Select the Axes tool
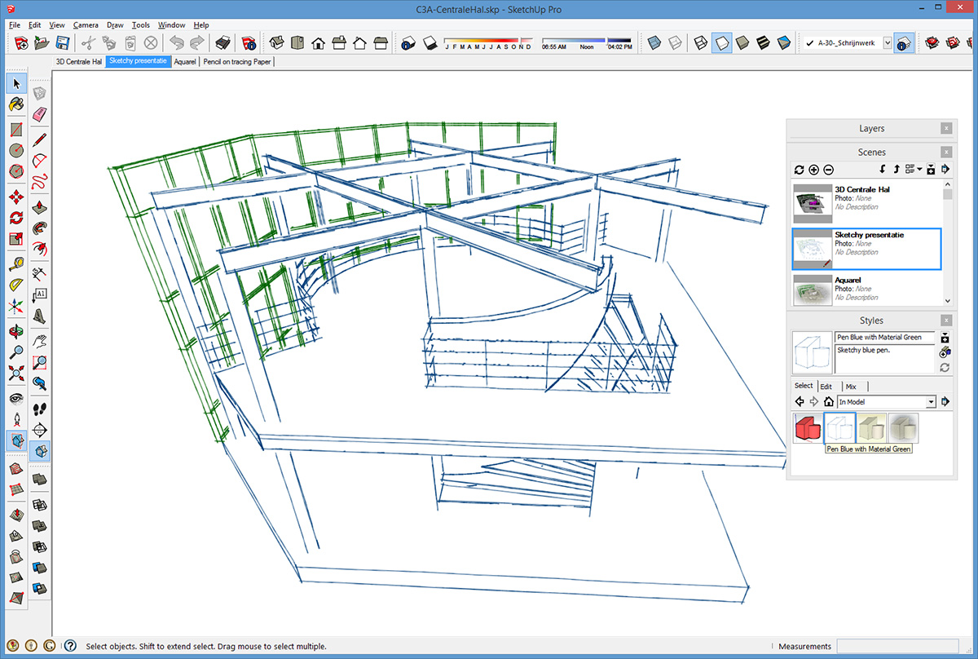Image resolution: width=978 pixels, height=659 pixels. [x=16, y=307]
